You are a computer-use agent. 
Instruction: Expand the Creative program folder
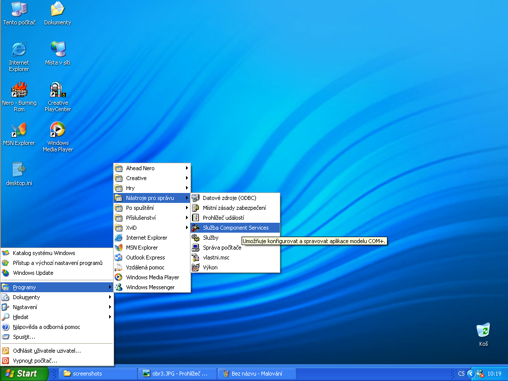tap(152, 178)
